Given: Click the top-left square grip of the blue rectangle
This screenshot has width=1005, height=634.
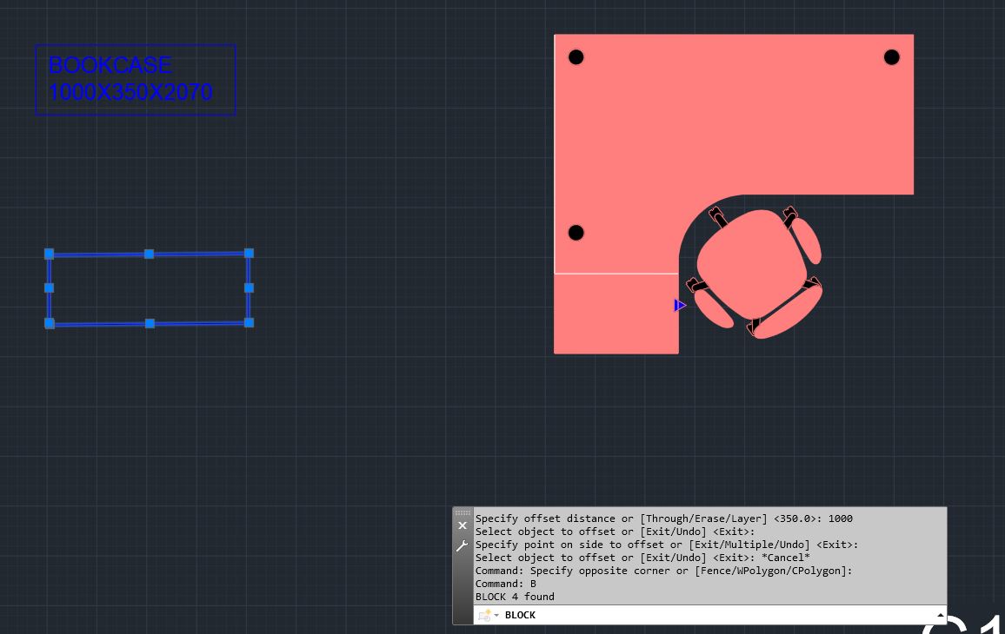Looking at the screenshot, I should point(49,253).
